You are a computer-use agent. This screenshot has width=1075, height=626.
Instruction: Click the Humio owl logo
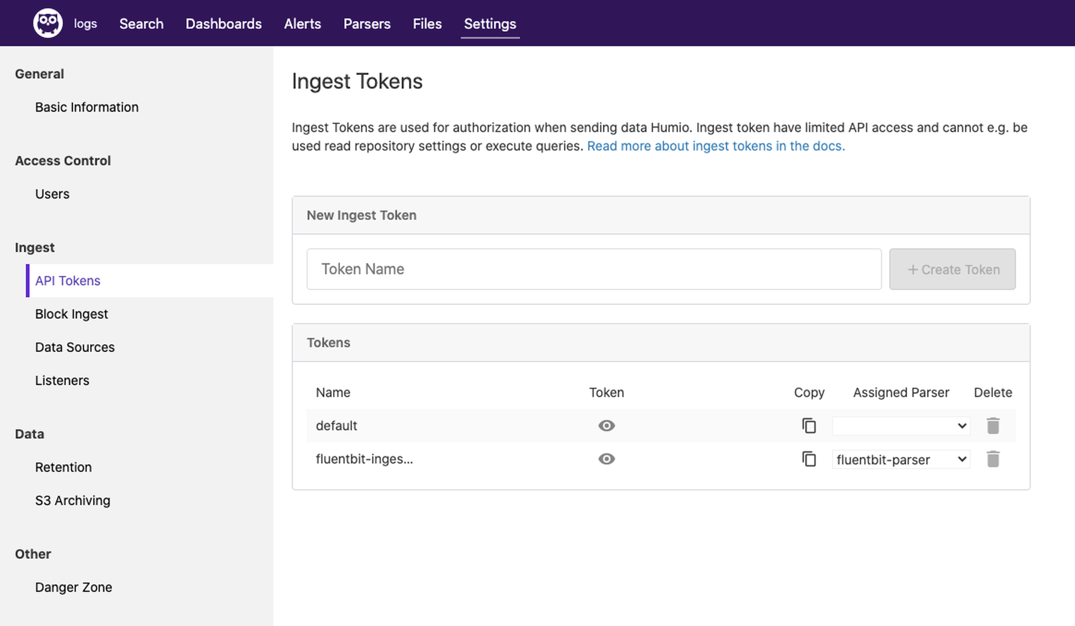(x=47, y=23)
